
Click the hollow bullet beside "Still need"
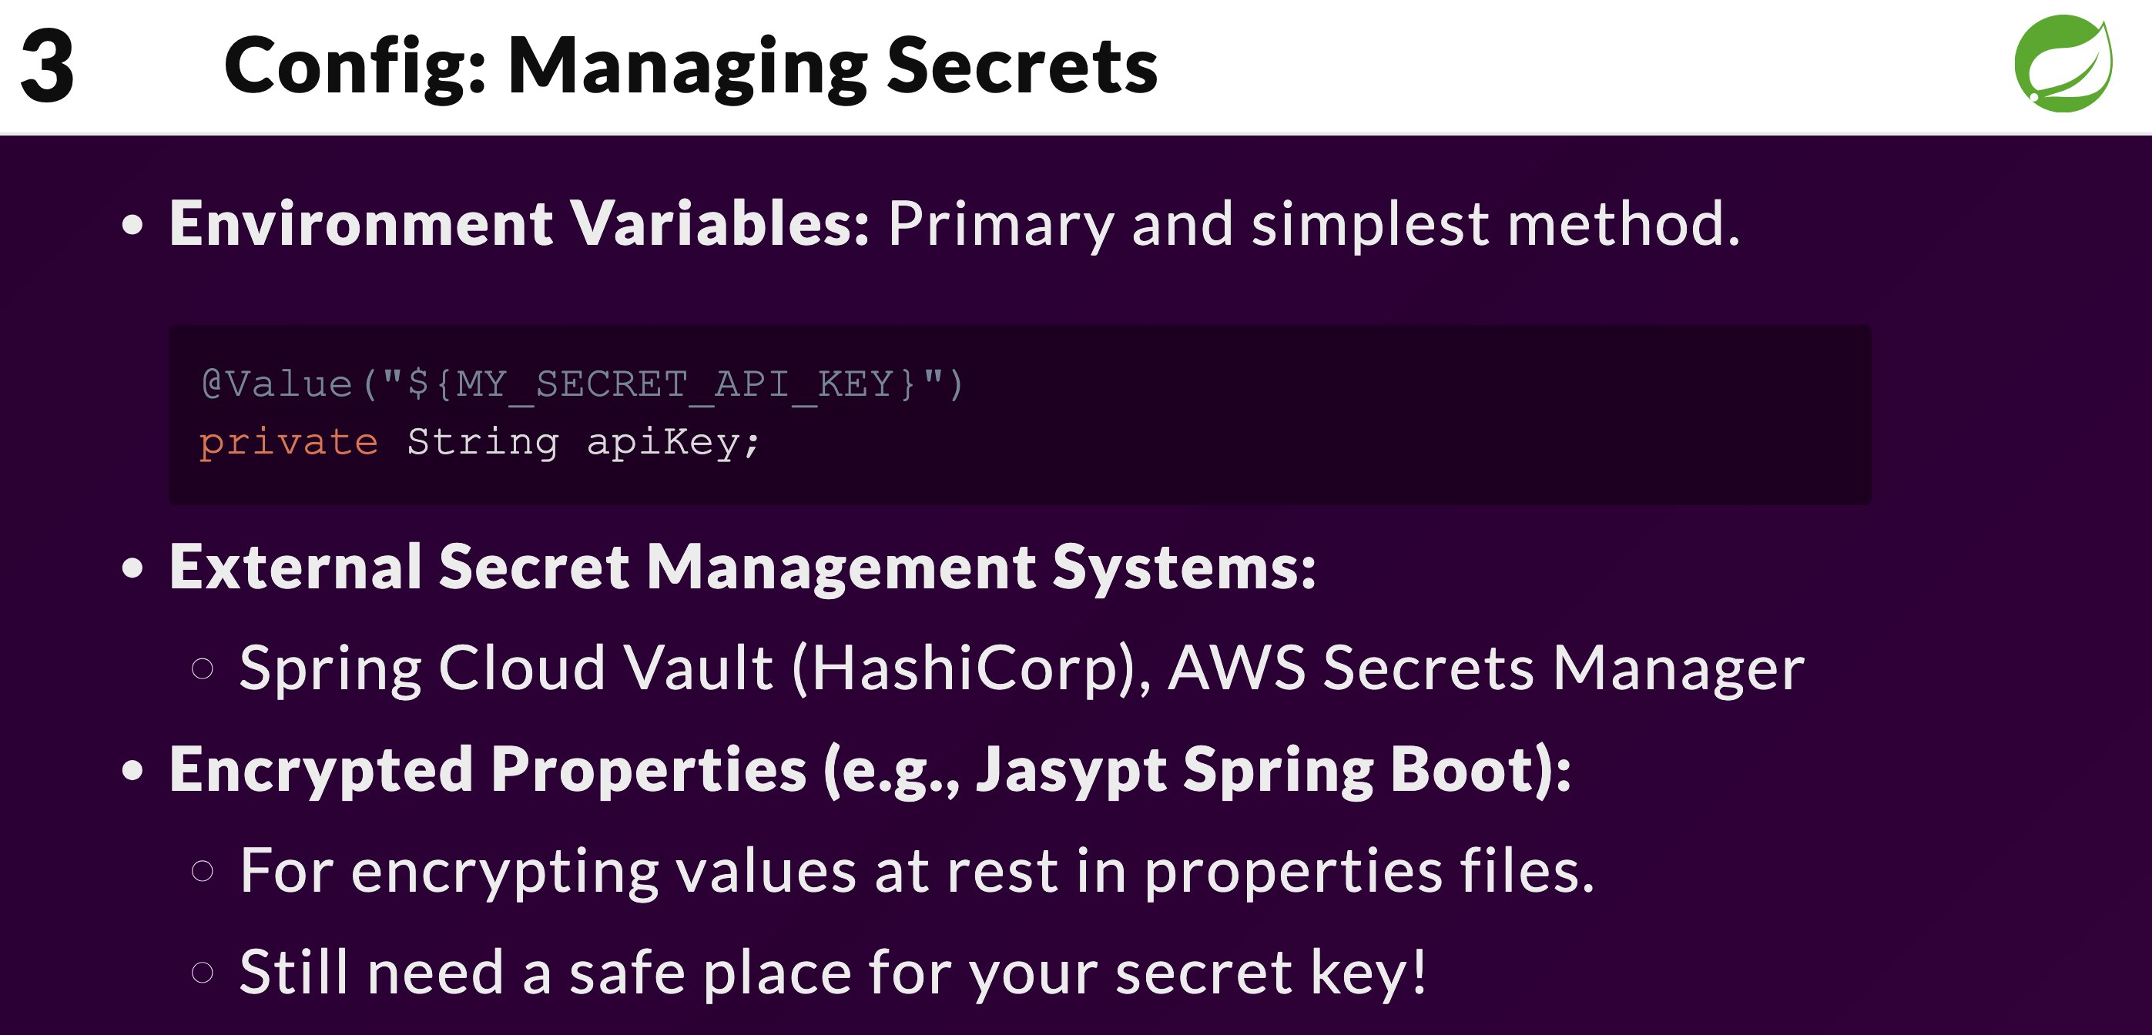click(202, 973)
